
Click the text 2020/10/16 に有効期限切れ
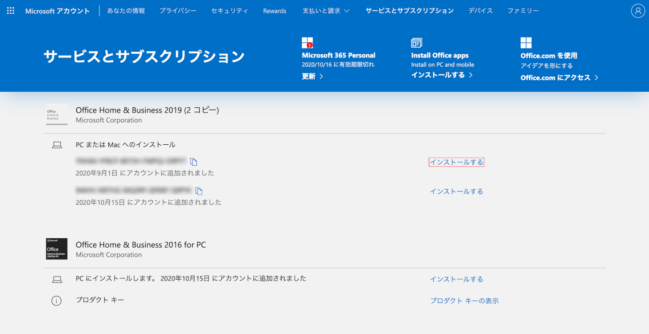[x=338, y=65]
